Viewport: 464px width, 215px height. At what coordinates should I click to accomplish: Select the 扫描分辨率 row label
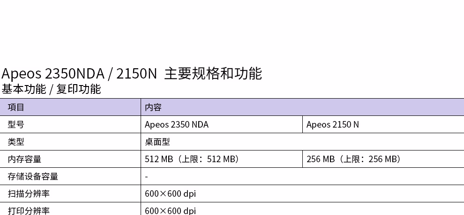click(29, 194)
